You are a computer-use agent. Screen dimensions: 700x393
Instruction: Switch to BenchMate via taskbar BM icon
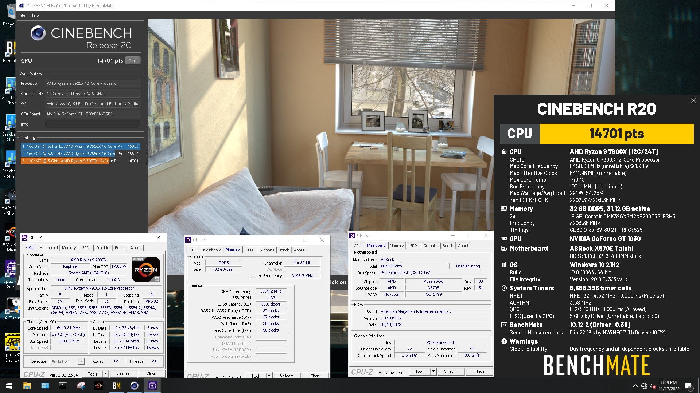116,385
